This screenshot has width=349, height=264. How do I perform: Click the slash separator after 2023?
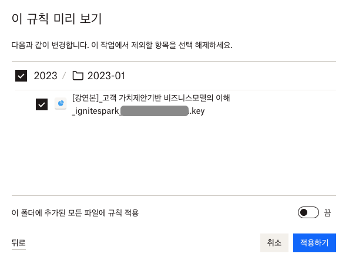click(x=64, y=76)
